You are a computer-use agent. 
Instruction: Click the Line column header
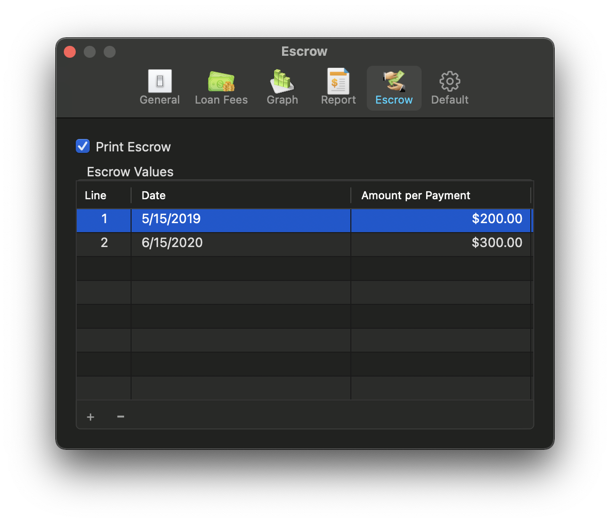[x=95, y=195]
